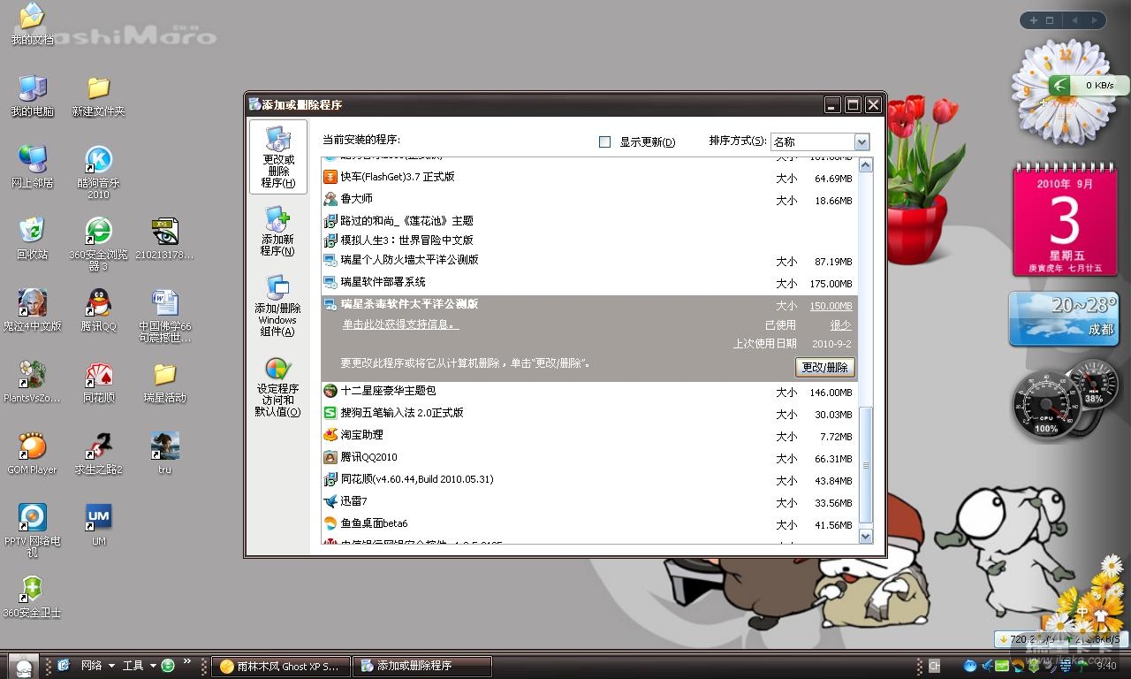Select 更改或删除程序 in the sidebar
Image resolution: width=1131 pixels, height=679 pixels.
tap(278, 157)
